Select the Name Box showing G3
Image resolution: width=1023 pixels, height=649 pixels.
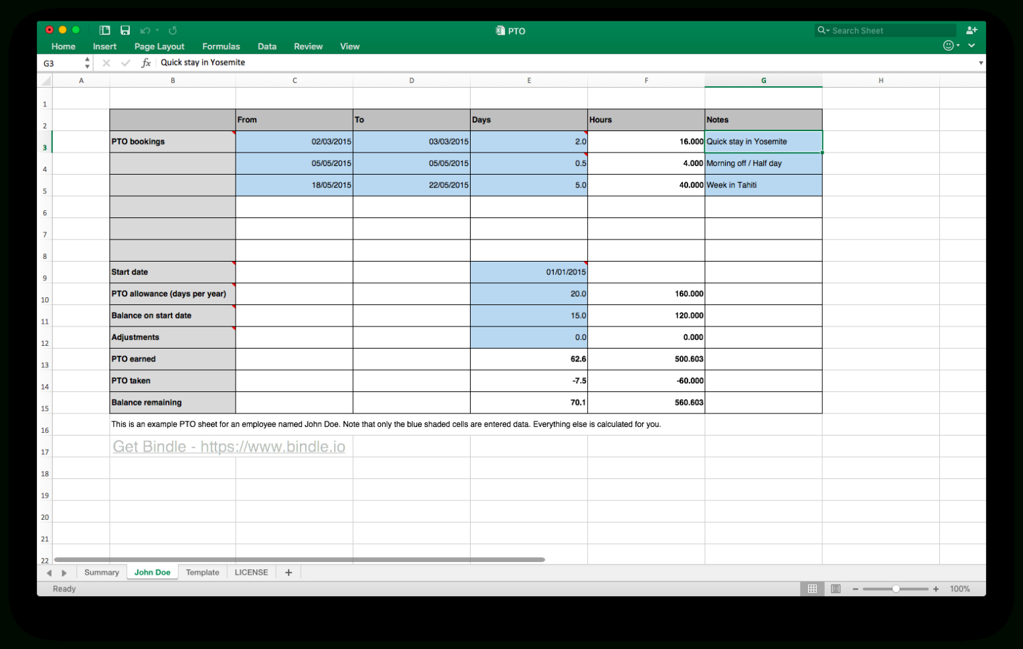coord(57,62)
